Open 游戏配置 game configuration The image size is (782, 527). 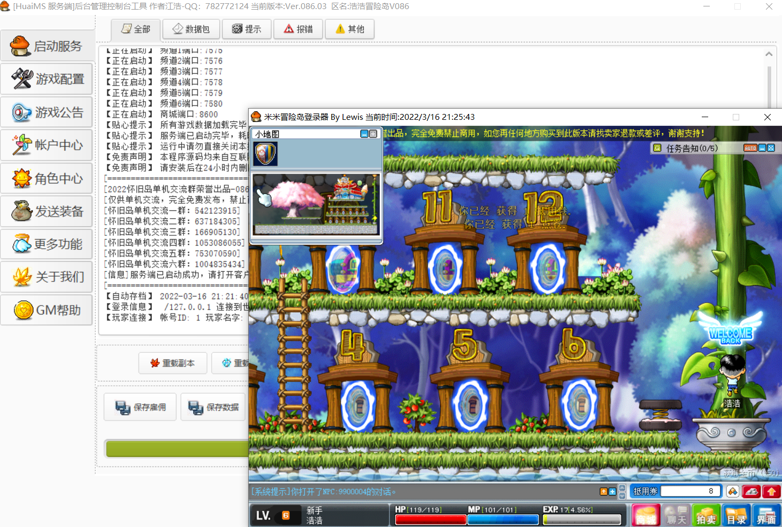47,79
